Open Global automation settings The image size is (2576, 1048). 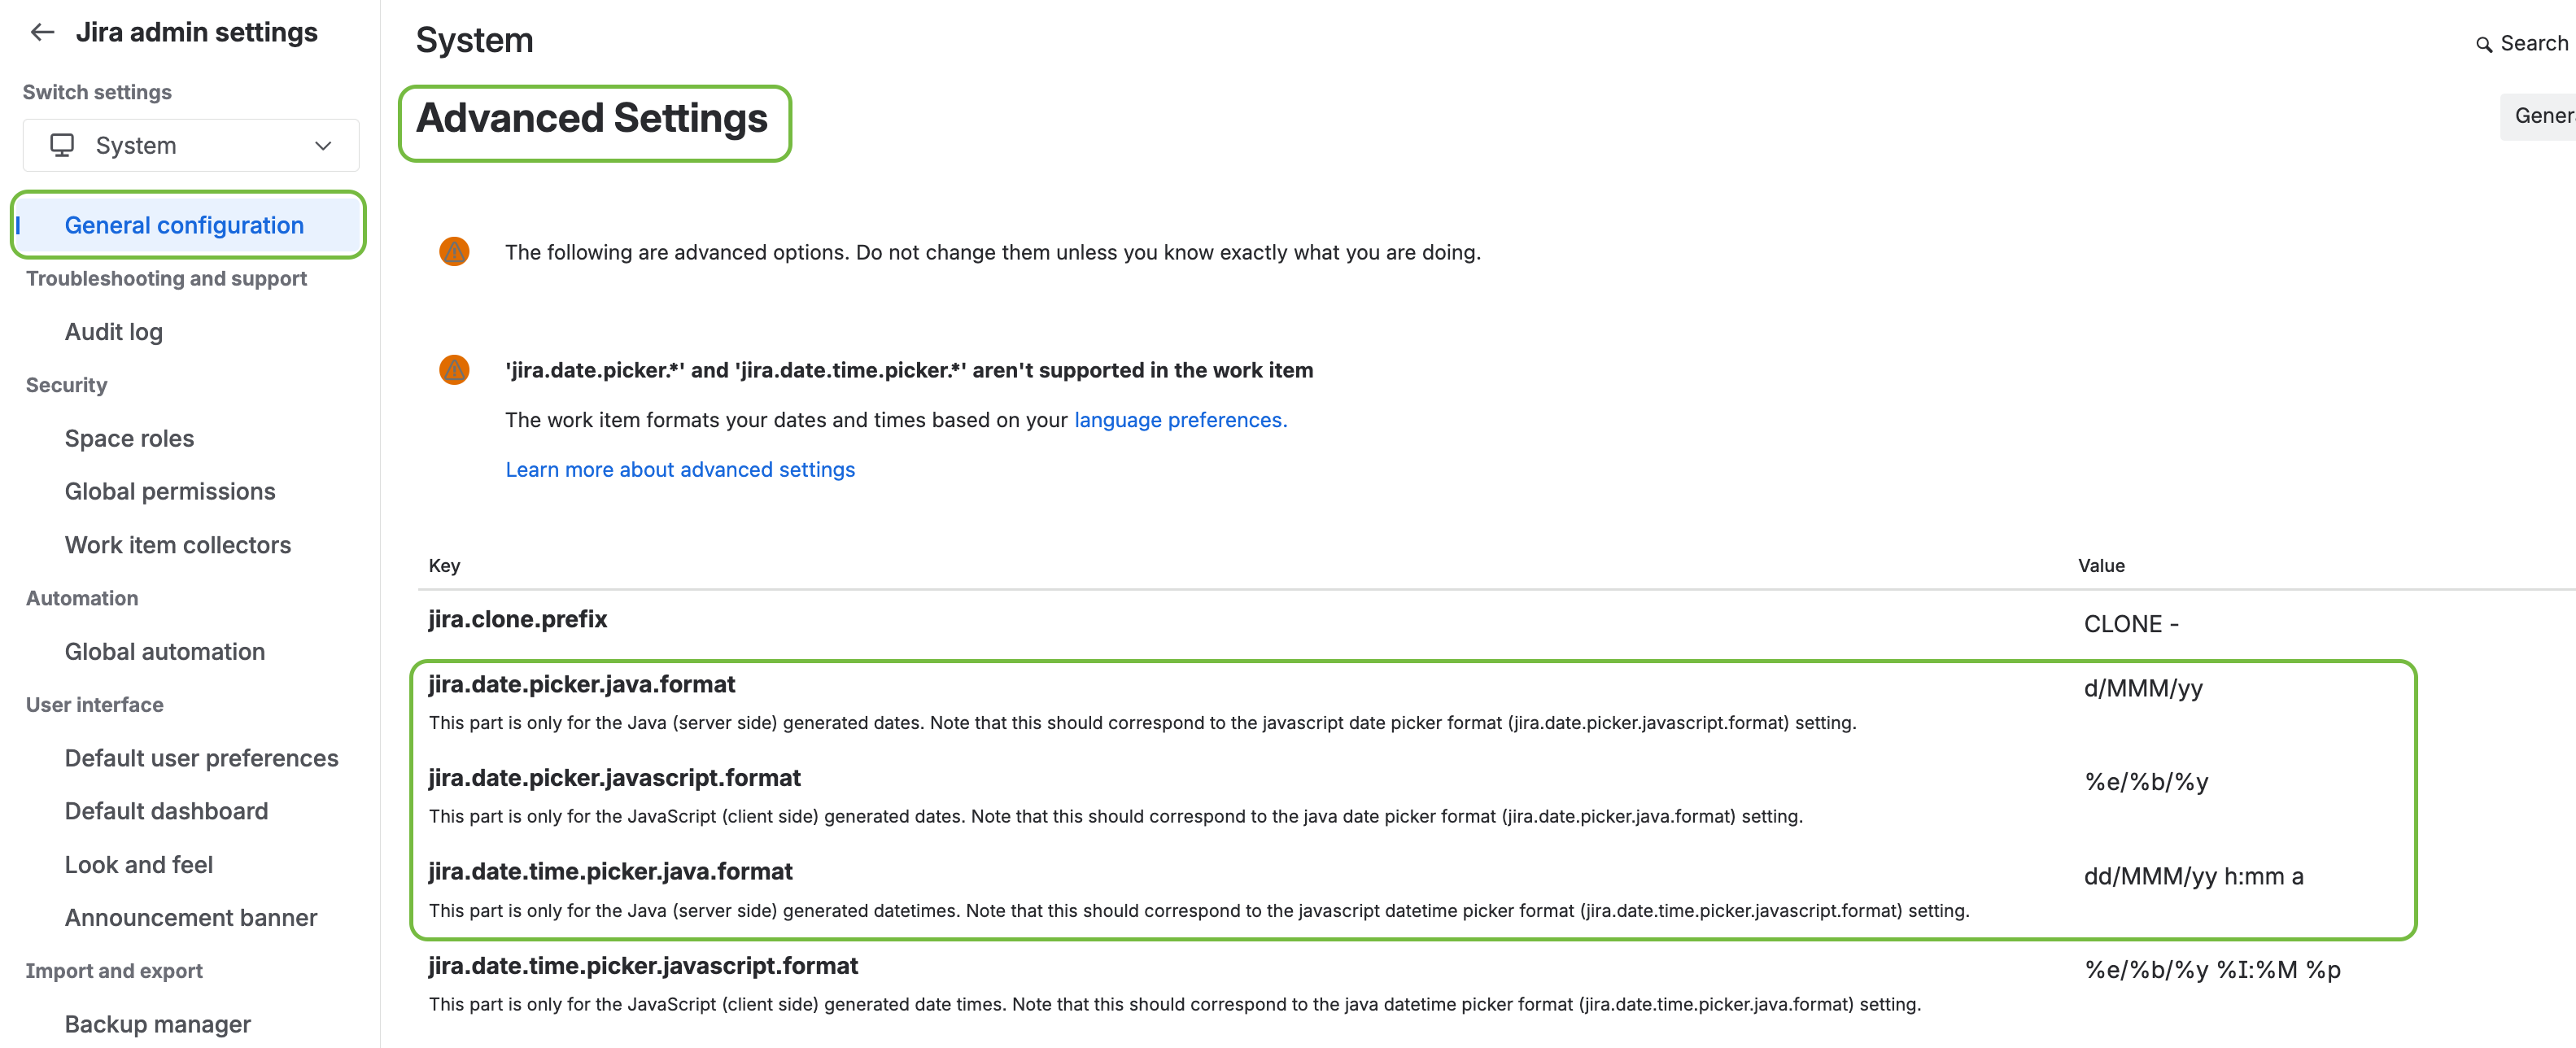pyautogui.click(x=165, y=651)
